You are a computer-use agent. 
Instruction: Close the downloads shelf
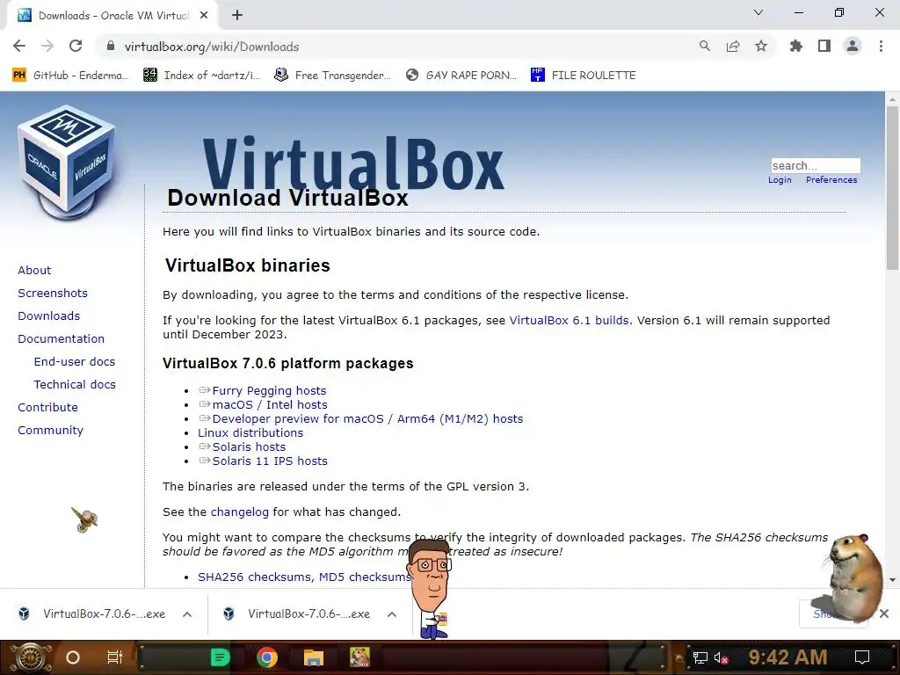884,613
